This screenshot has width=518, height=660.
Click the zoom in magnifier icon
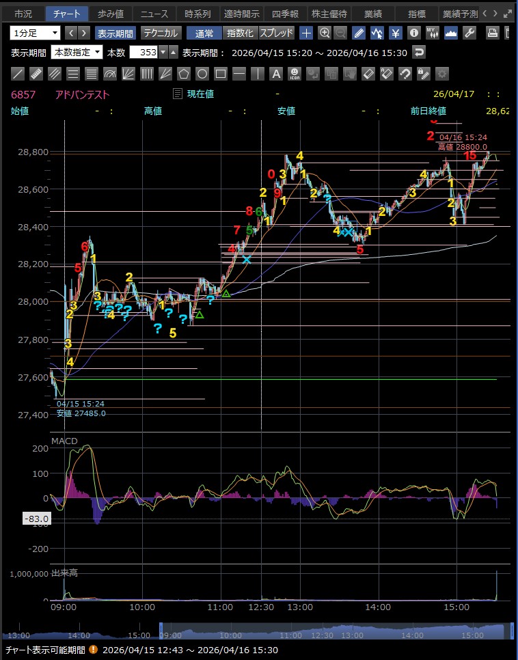[x=325, y=33]
